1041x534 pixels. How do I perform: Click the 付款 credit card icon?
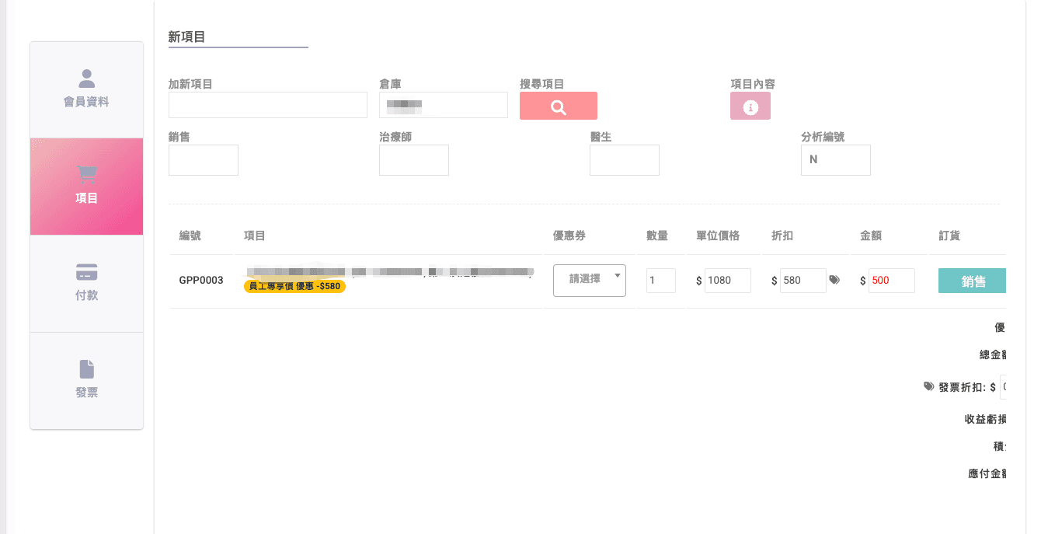coord(86,272)
